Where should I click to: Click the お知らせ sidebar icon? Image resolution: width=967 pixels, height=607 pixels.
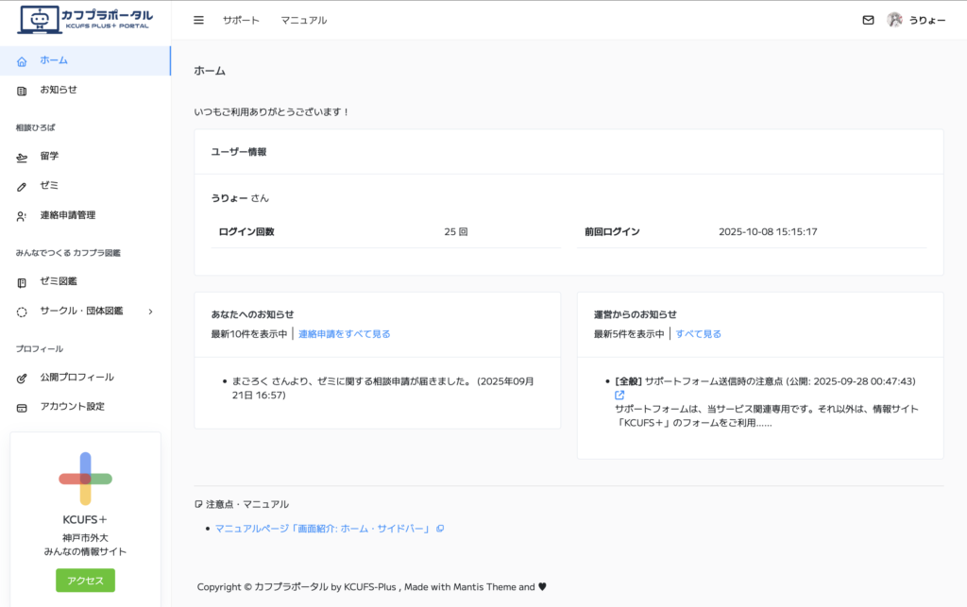click(x=23, y=90)
